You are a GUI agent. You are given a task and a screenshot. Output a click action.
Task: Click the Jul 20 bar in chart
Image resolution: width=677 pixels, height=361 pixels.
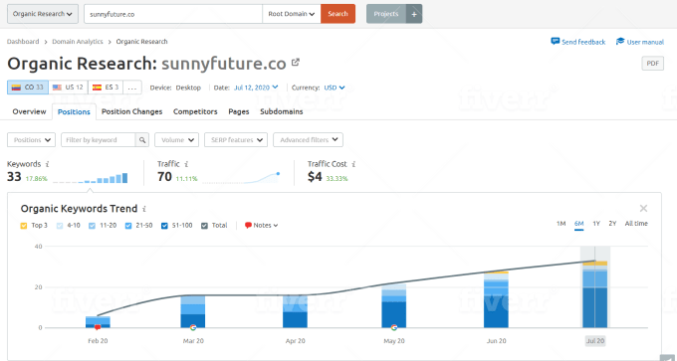(x=595, y=294)
